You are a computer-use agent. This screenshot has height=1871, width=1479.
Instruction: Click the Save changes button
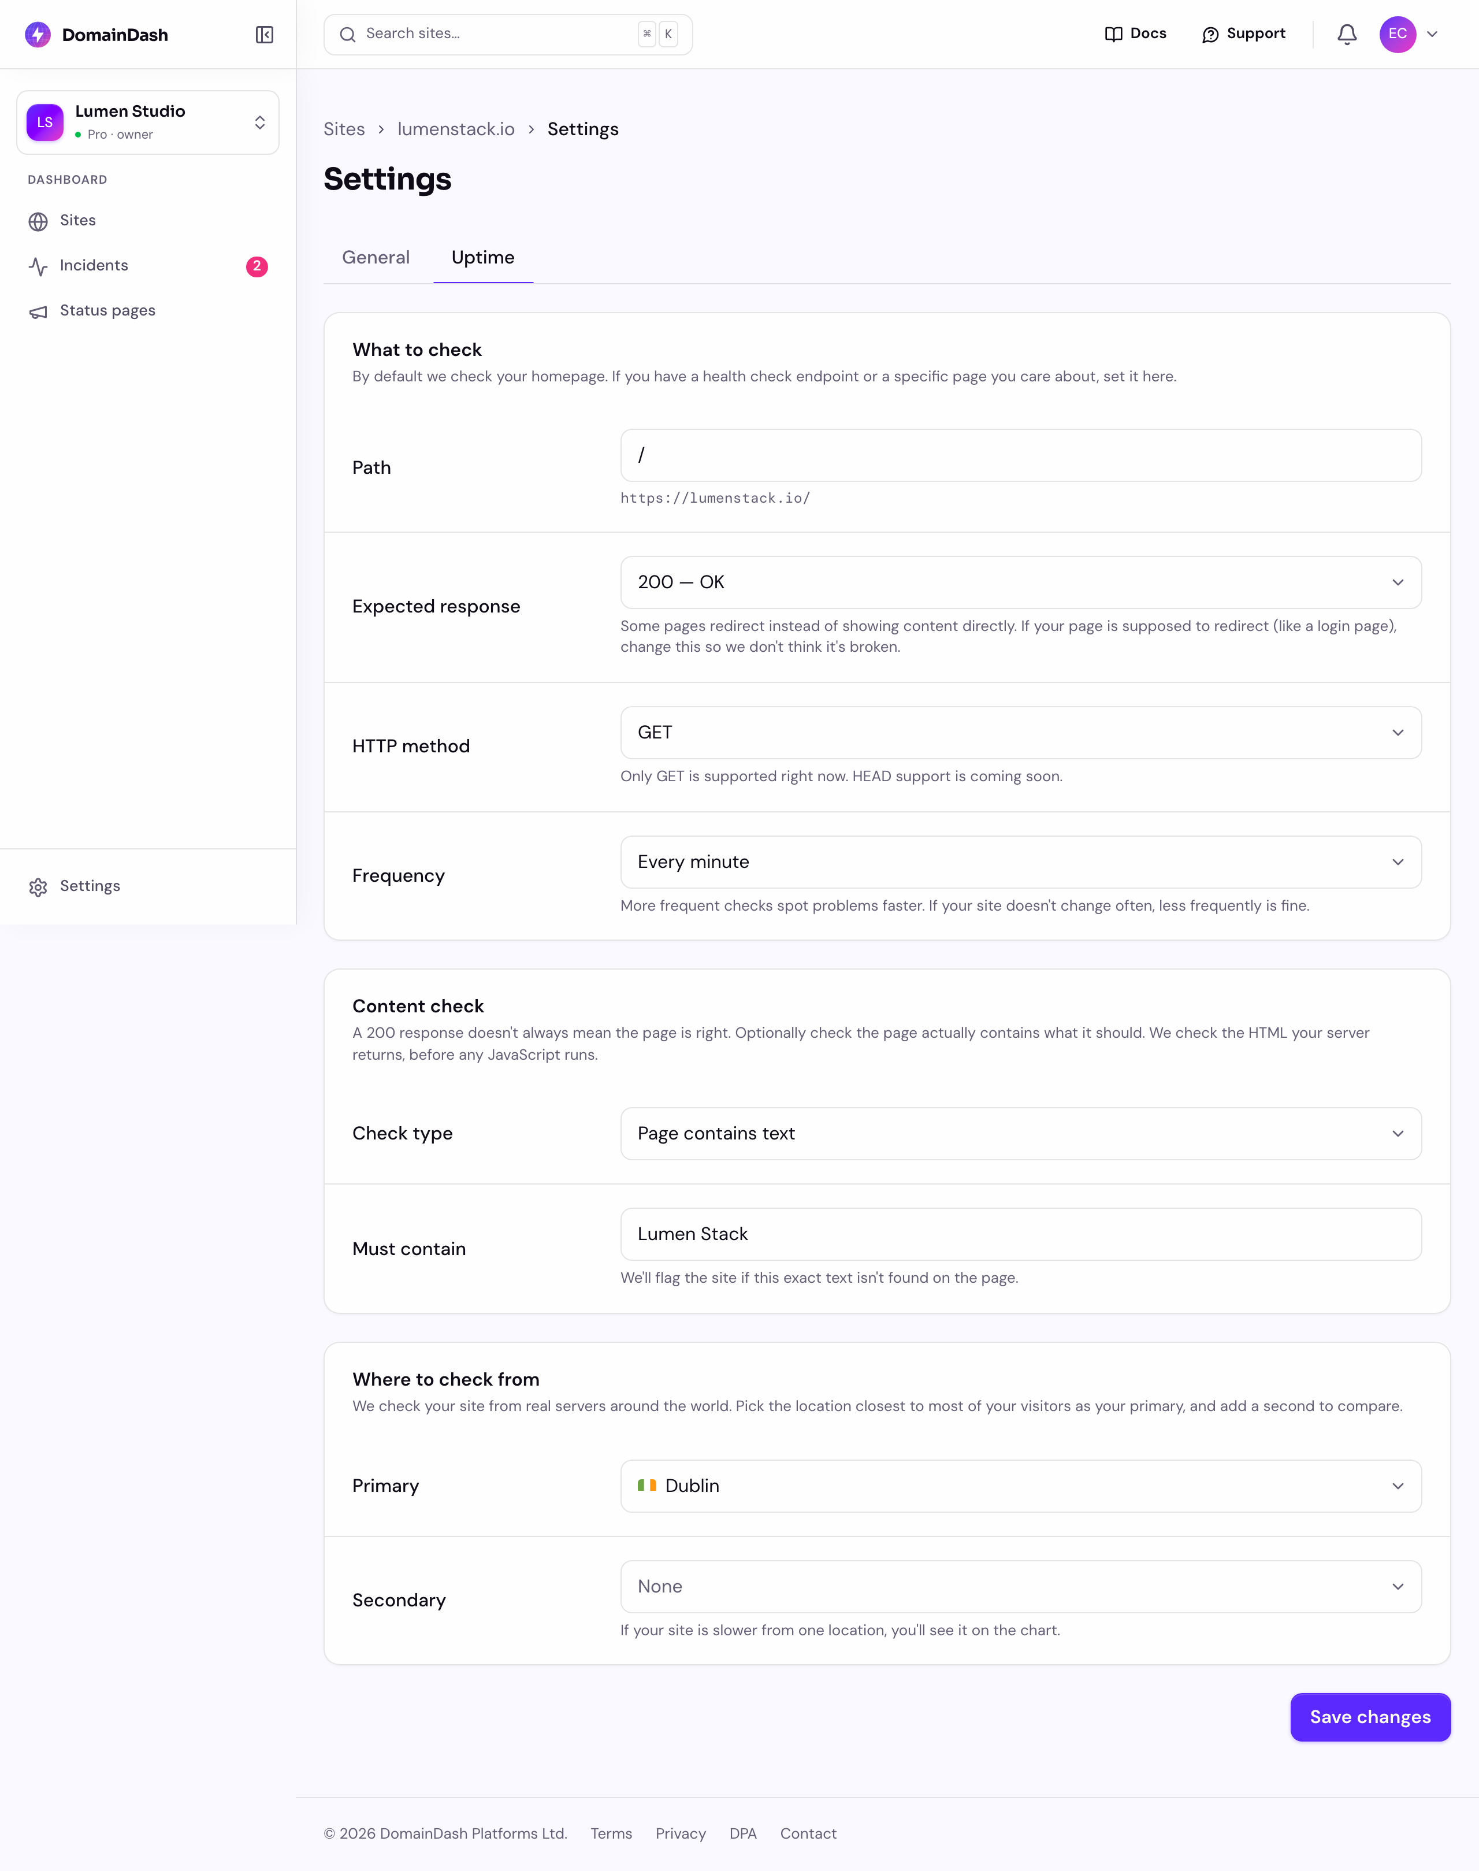[x=1370, y=1718]
